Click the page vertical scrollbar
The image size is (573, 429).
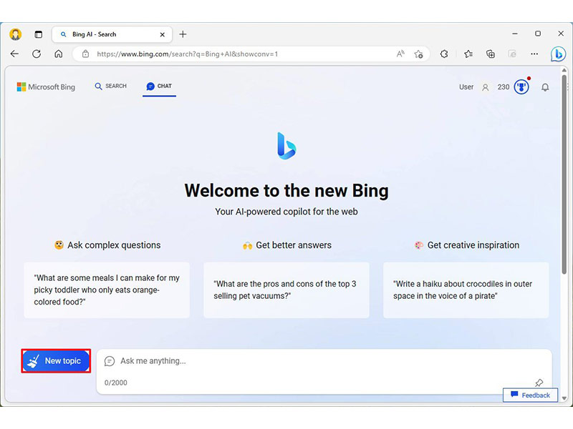(x=564, y=174)
